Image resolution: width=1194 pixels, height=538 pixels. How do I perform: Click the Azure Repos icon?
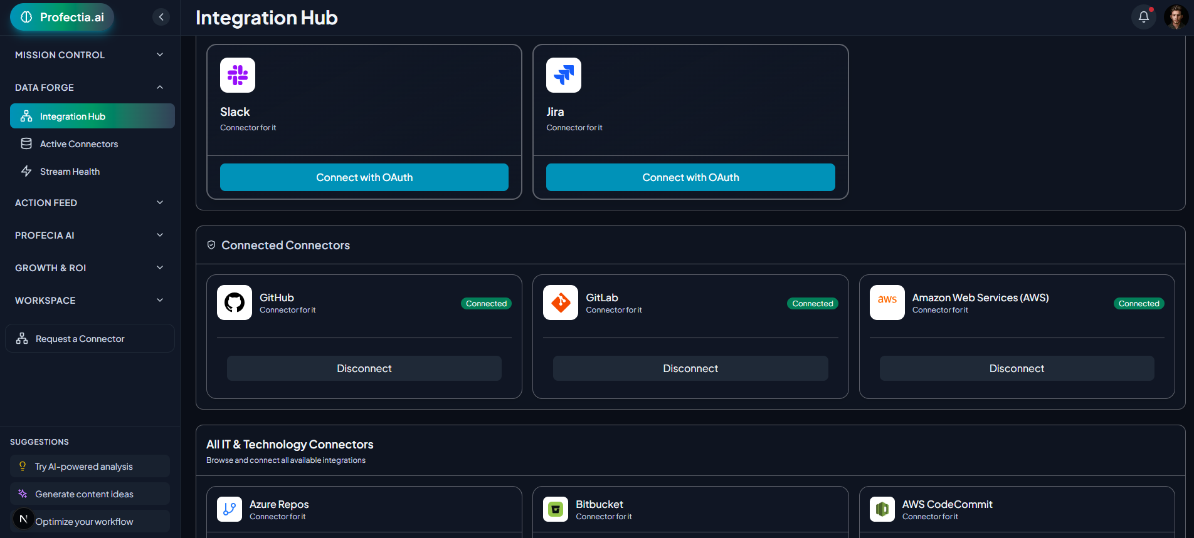click(230, 509)
